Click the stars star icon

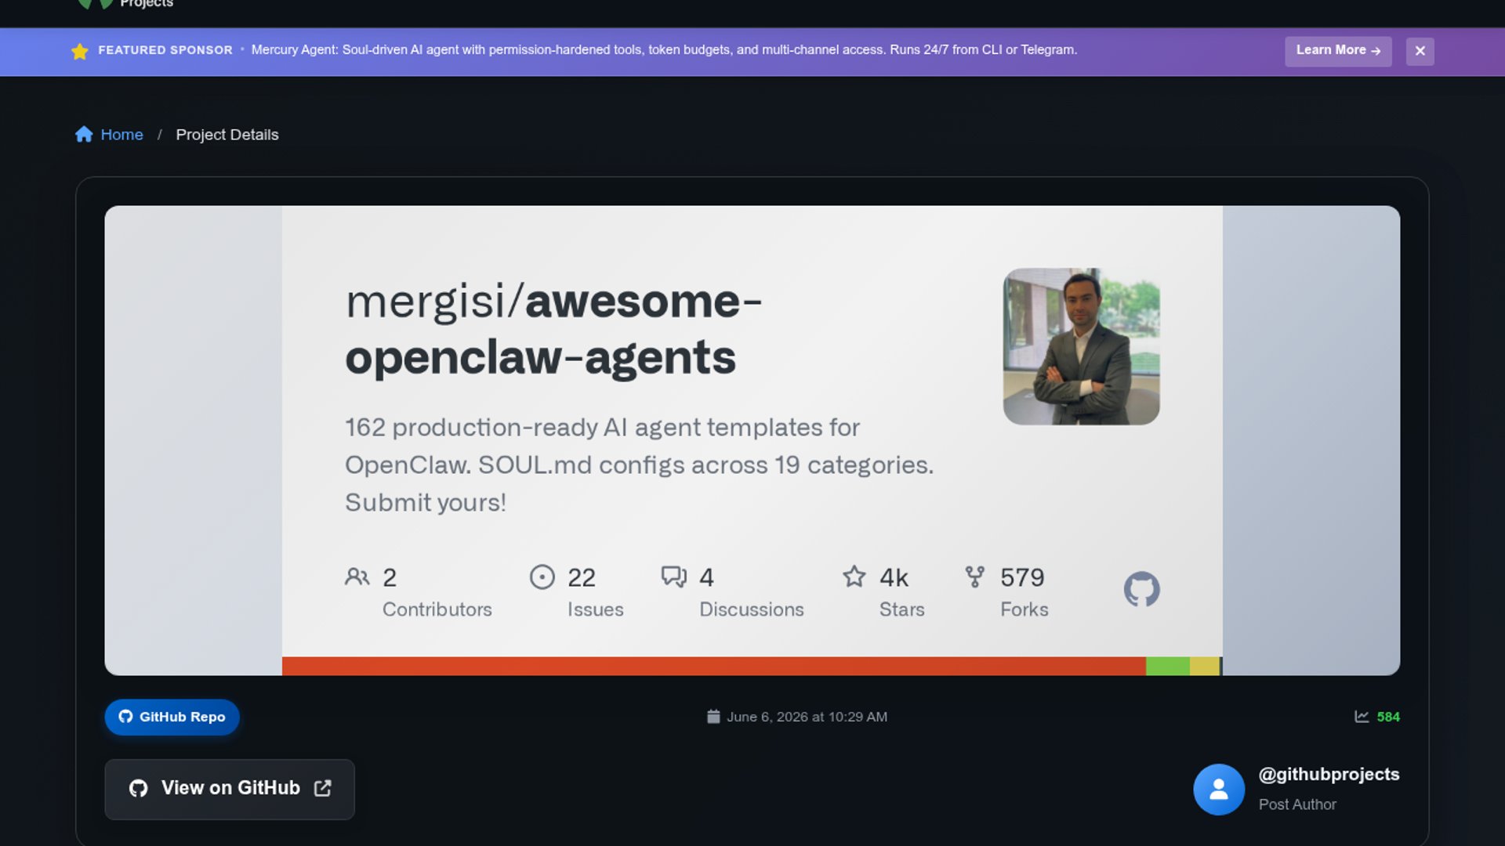tap(854, 577)
